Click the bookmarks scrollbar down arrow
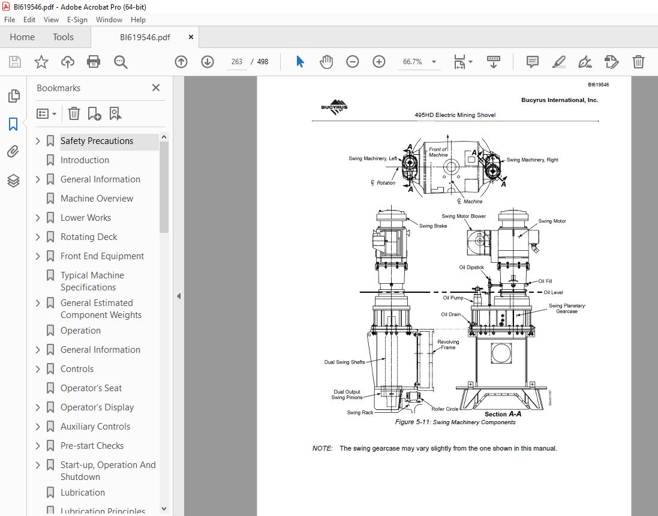Image resolution: width=658 pixels, height=516 pixels. click(164, 509)
